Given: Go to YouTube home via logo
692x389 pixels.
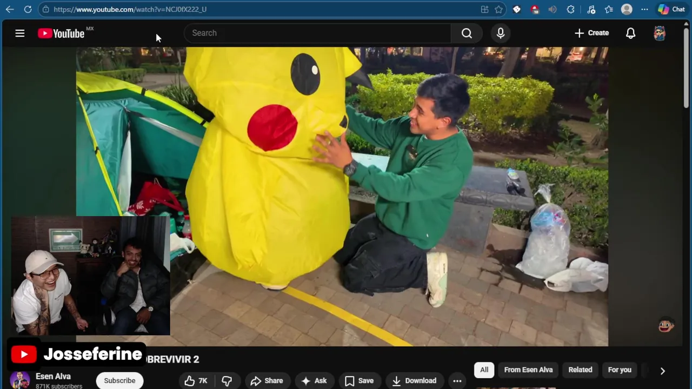Looking at the screenshot, I should (61, 33).
